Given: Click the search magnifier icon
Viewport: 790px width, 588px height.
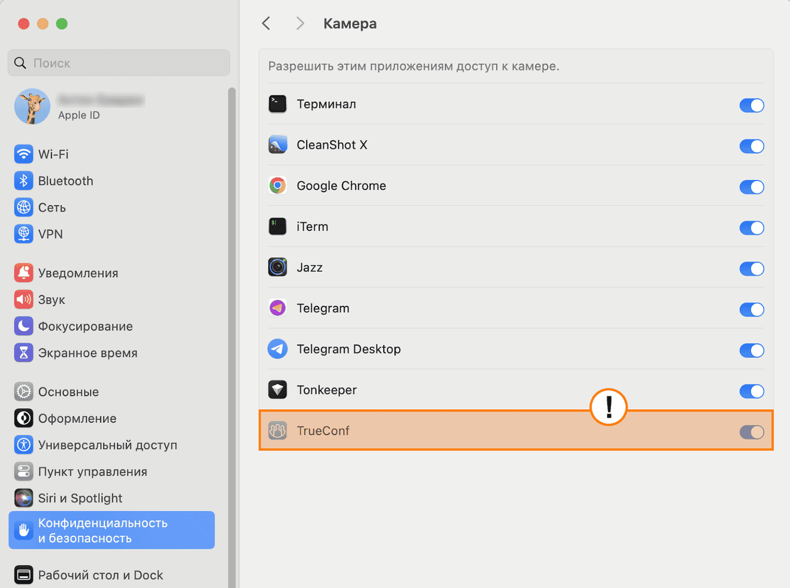Looking at the screenshot, I should 21,63.
